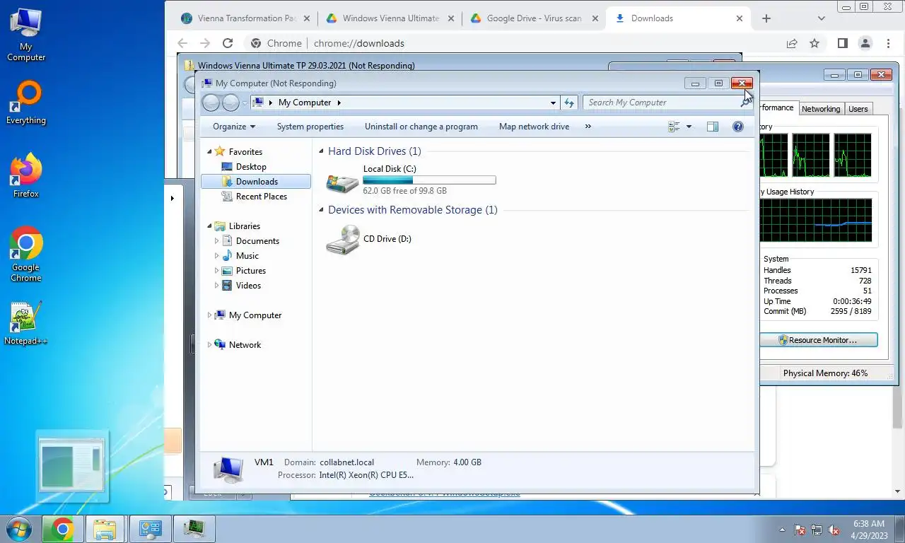The width and height of the screenshot is (905, 543).
Task: Show more toolbar commands chevron
Action: point(588,127)
